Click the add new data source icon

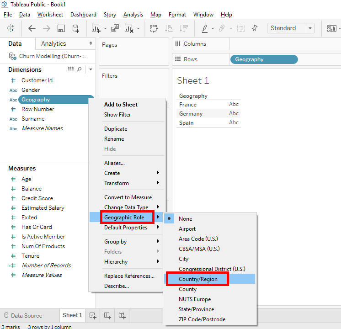point(76,28)
